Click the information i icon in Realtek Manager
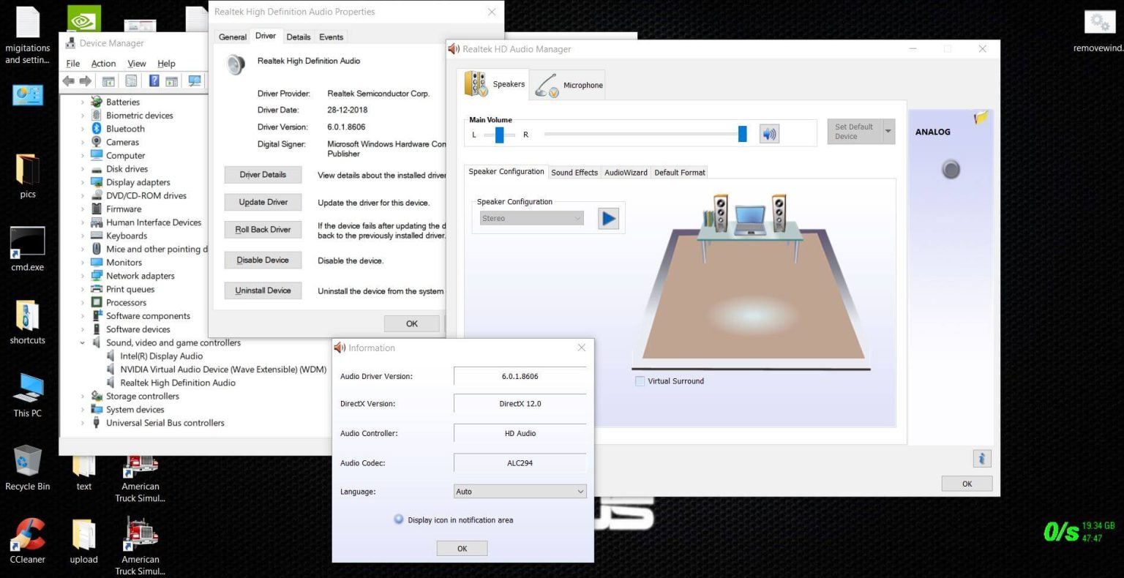 tap(981, 458)
